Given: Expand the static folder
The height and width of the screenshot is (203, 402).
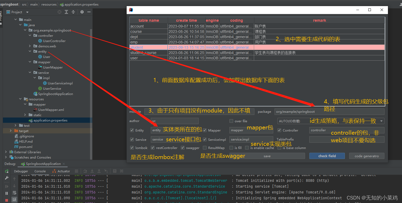Looking at the screenshot, I should click(x=25, y=115).
